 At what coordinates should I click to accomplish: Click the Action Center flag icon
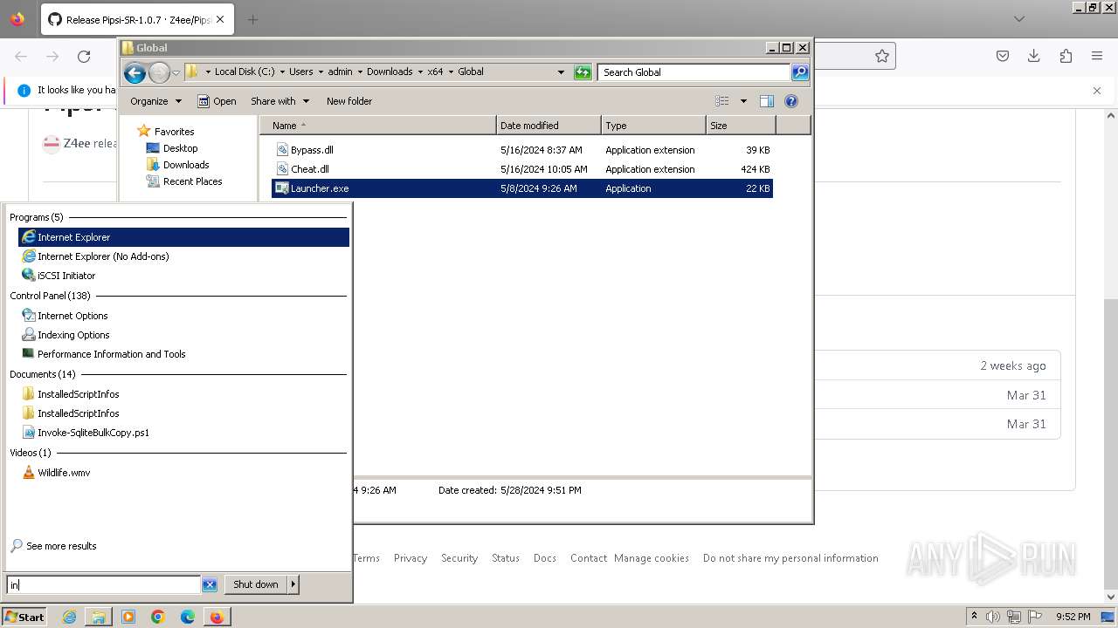click(1034, 617)
